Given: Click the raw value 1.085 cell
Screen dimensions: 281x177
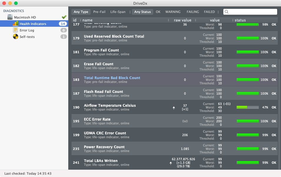Looking at the screenshot, I should [x=185, y=149].
